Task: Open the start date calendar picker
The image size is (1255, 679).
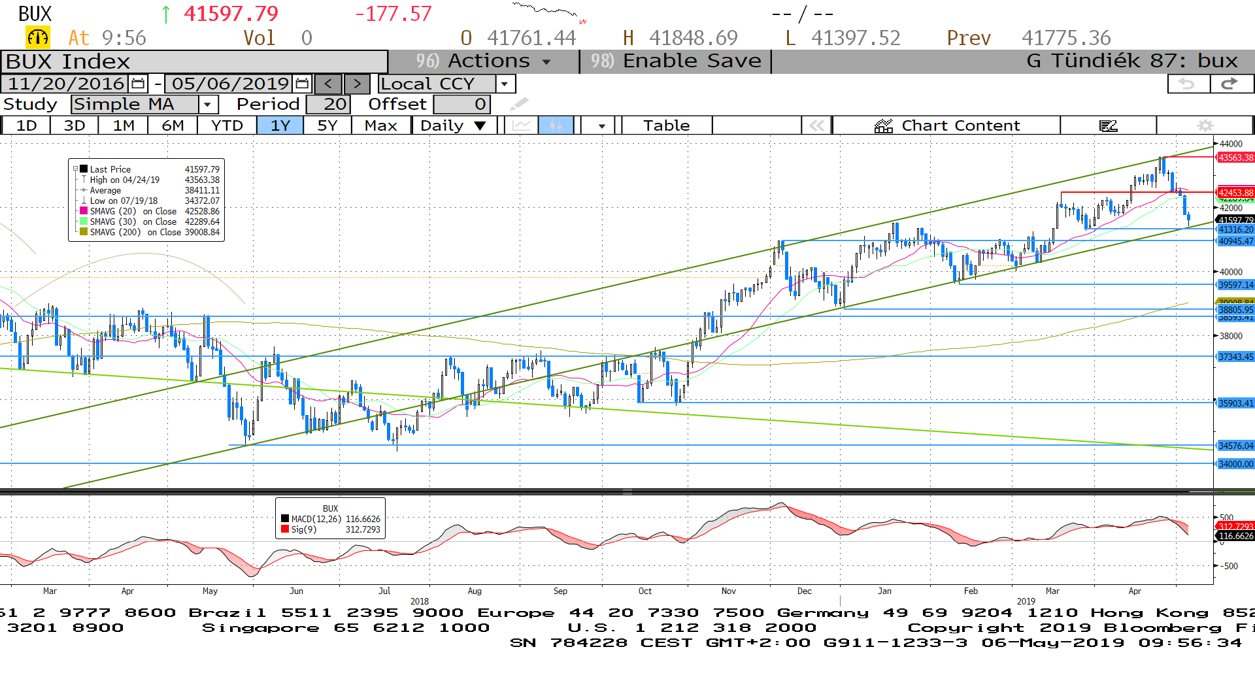Action: point(138,84)
